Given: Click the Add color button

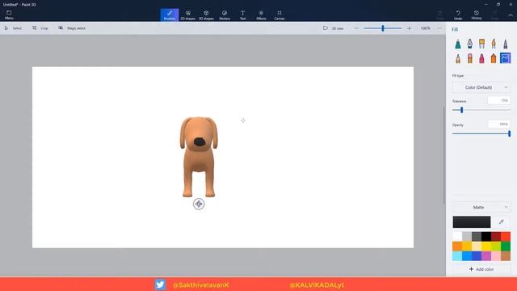Looking at the screenshot, I should click(x=481, y=269).
